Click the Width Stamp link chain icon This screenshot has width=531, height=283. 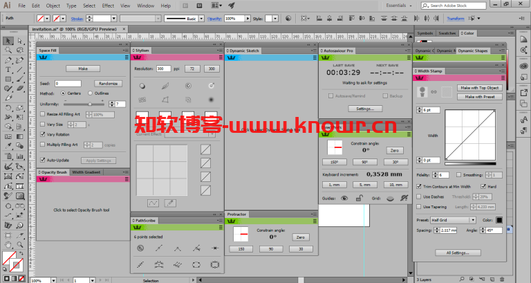(x=434, y=92)
